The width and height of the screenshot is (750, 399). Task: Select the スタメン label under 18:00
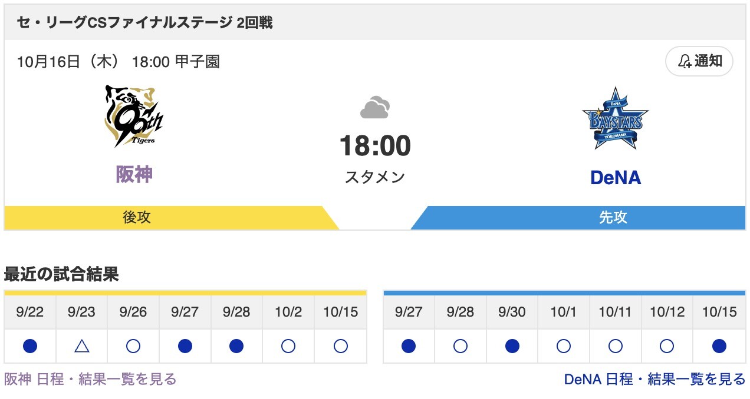click(x=375, y=177)
